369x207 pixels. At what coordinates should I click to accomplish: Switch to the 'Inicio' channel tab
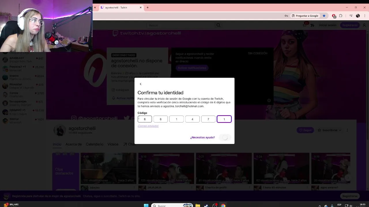tap(57, 144)
